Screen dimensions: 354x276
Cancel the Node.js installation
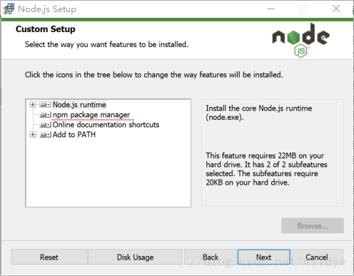[317, 257]
